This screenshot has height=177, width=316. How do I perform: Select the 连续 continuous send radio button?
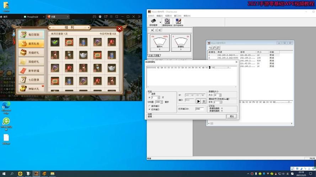pyautogui.click(x=150, y=94)
